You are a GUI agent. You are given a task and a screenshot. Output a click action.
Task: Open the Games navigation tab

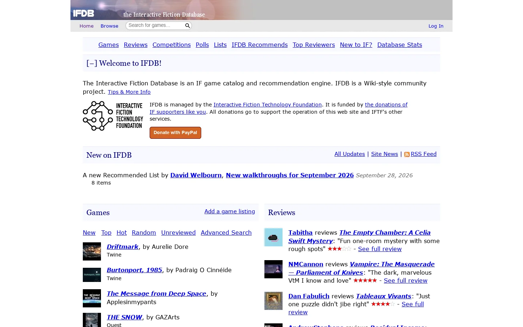(x=109, y=45)
